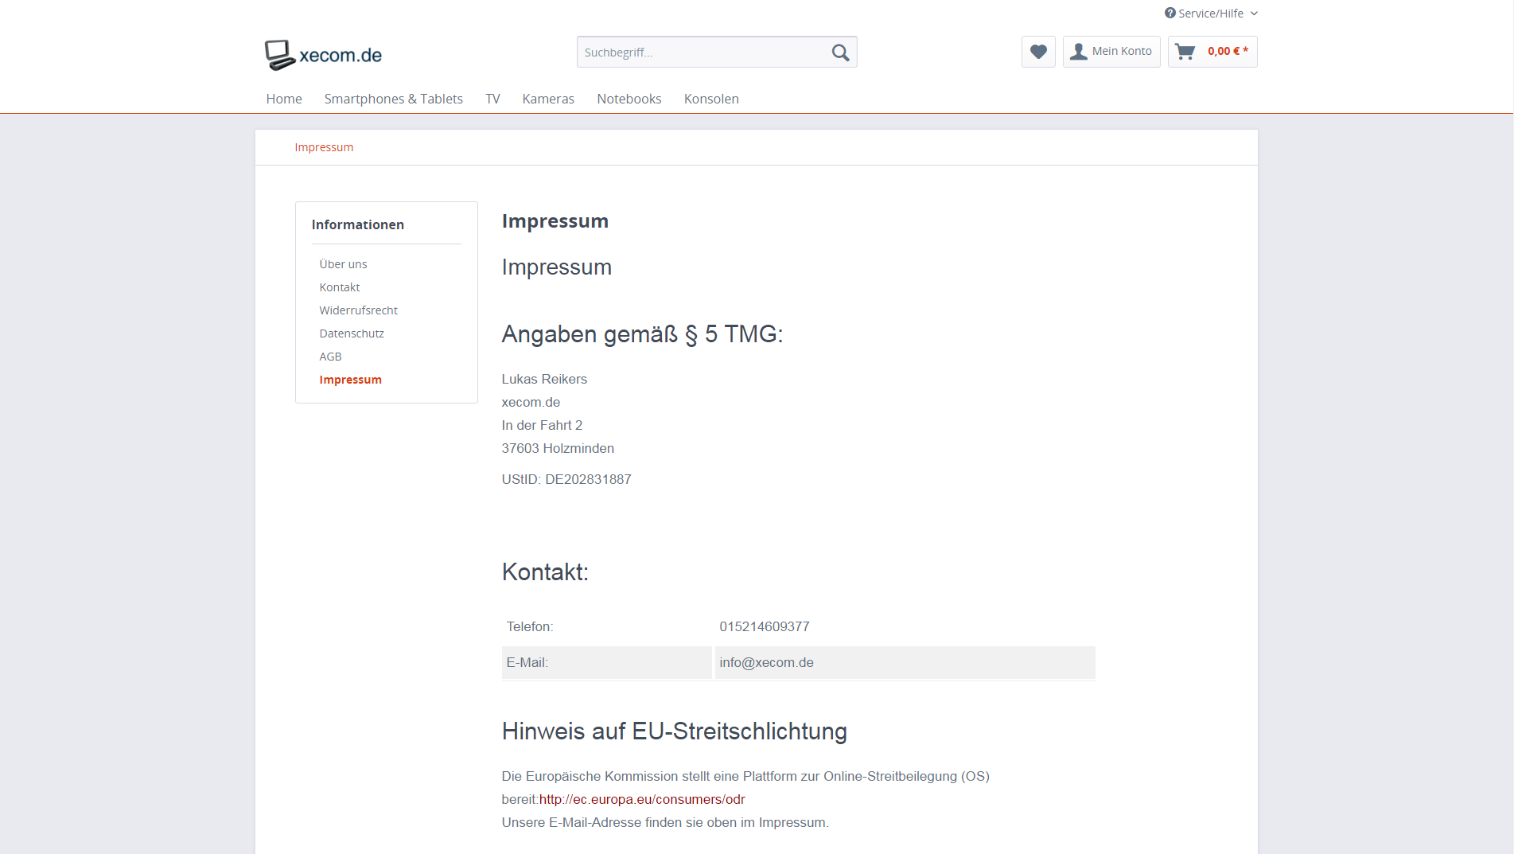Open the shopping cart icon
The height and width of the screenshot is (854, 1514).
1185,52
